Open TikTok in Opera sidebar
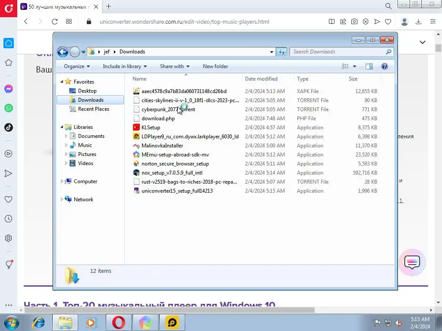 9,127
